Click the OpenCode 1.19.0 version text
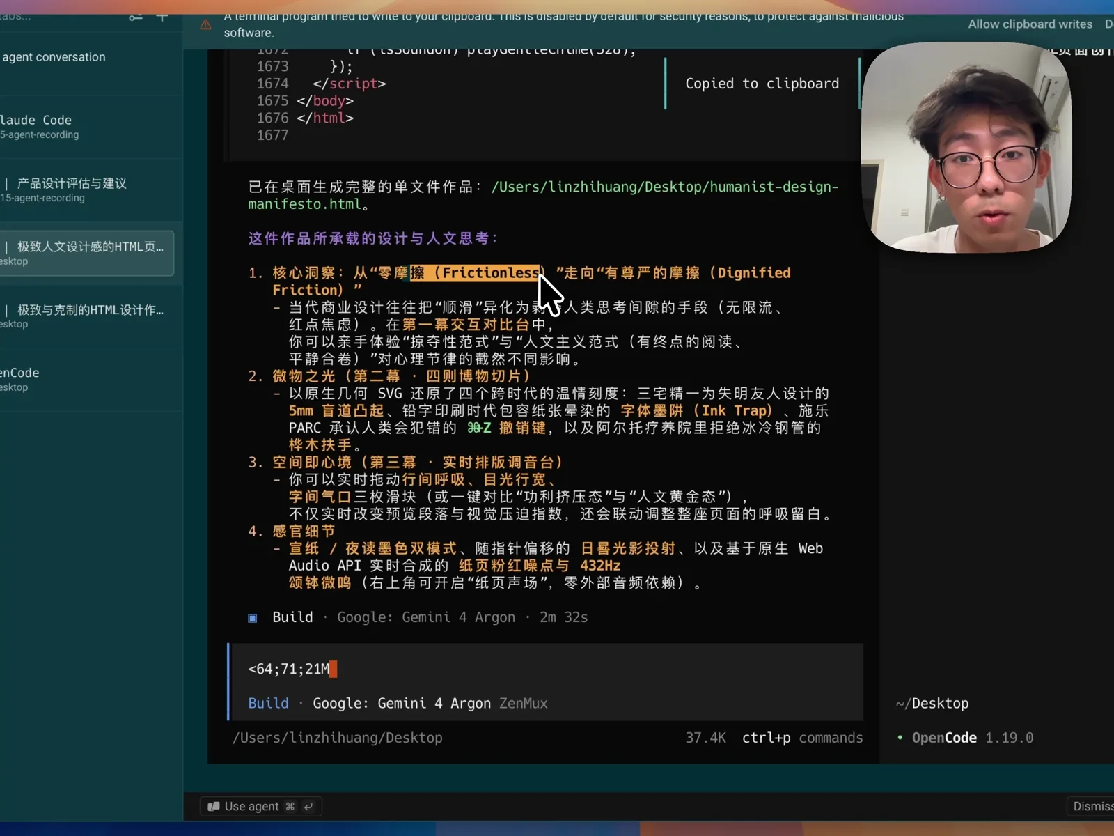Screen dimensions: 1114x836 (973, 738)
